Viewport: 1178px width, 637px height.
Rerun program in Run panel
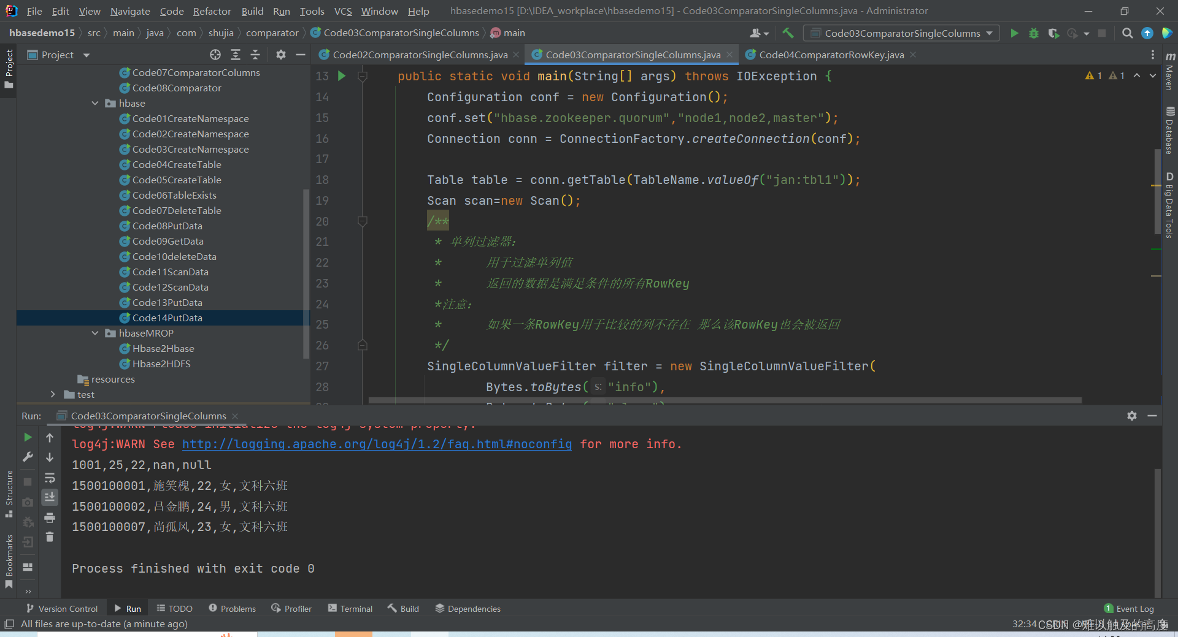click(28, 437)
